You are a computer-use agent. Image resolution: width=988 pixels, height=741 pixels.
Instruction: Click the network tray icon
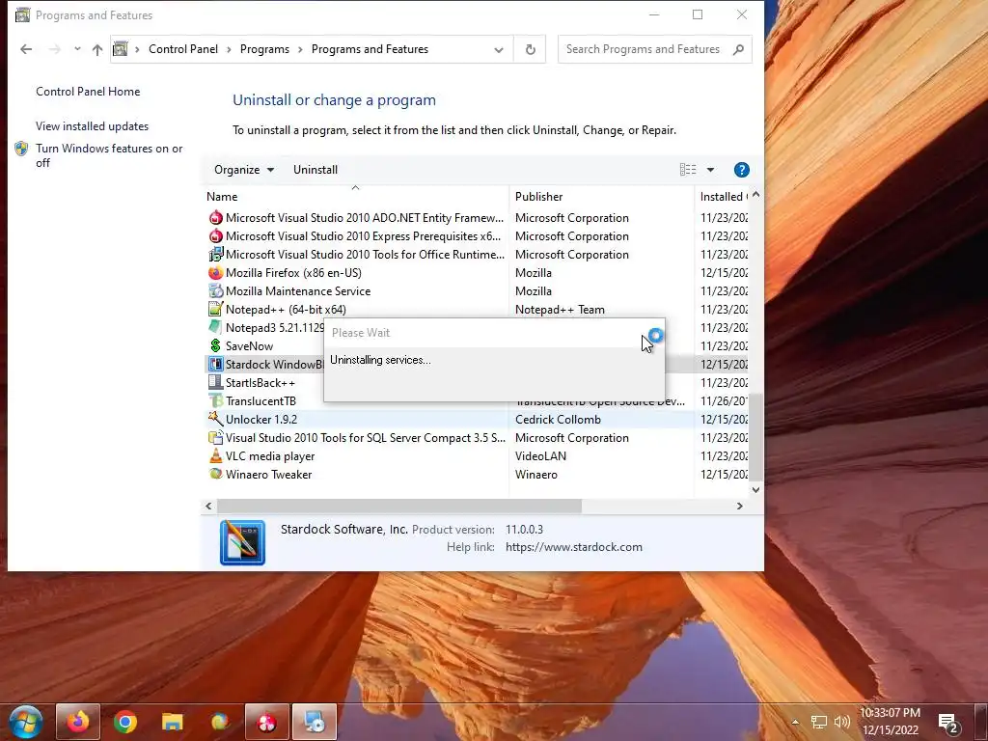(818, 722)
